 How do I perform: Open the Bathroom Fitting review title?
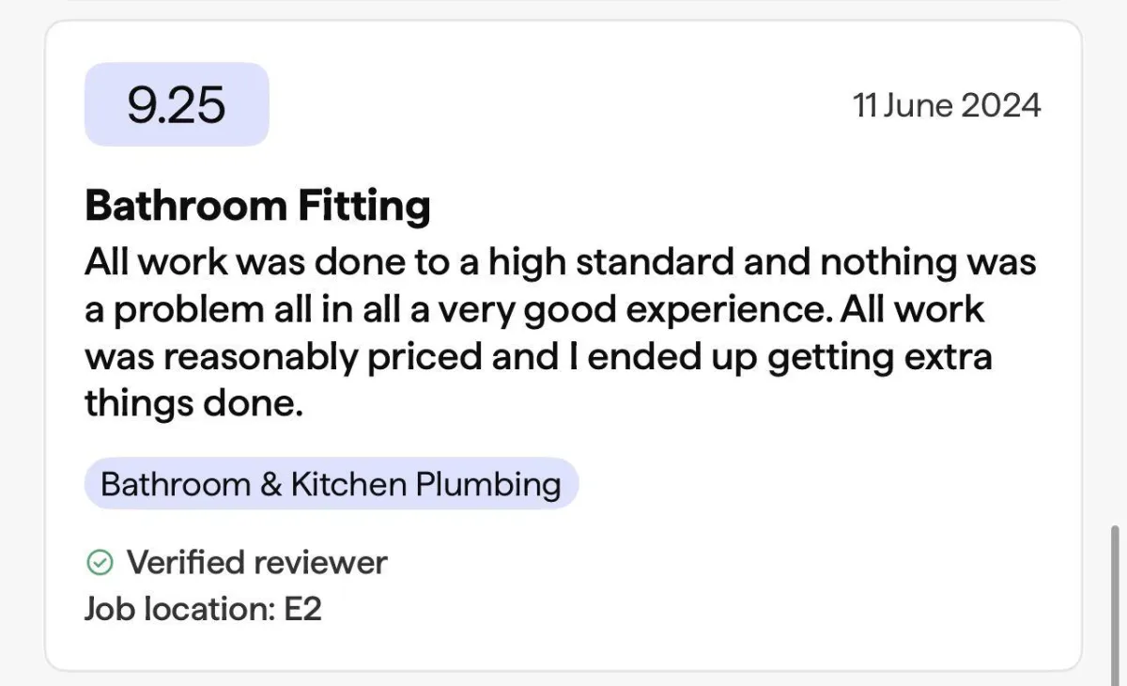coord(257,205)
